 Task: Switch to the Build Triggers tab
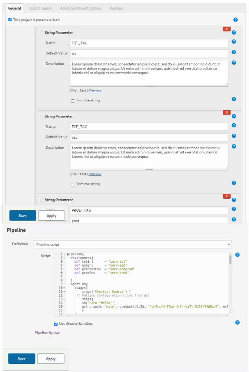[40, 8]
